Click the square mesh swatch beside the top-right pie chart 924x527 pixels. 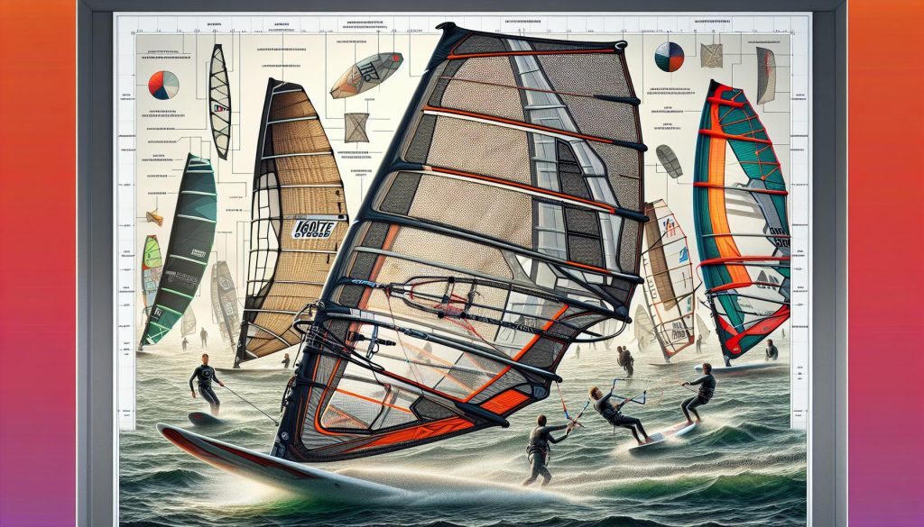[713, 56]
